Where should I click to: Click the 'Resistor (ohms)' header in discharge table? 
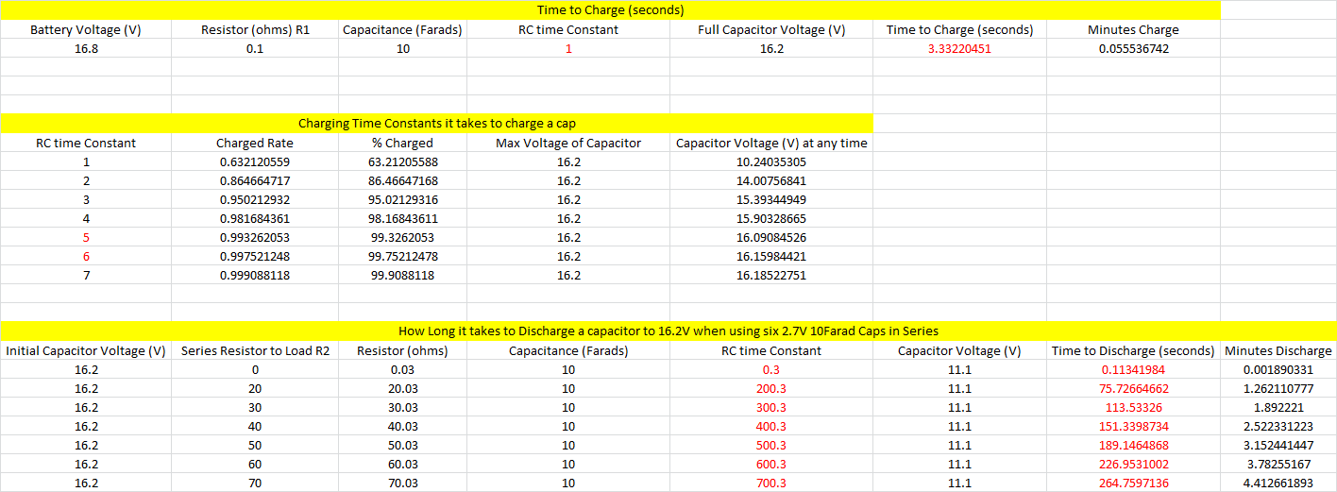click(402, 350)
